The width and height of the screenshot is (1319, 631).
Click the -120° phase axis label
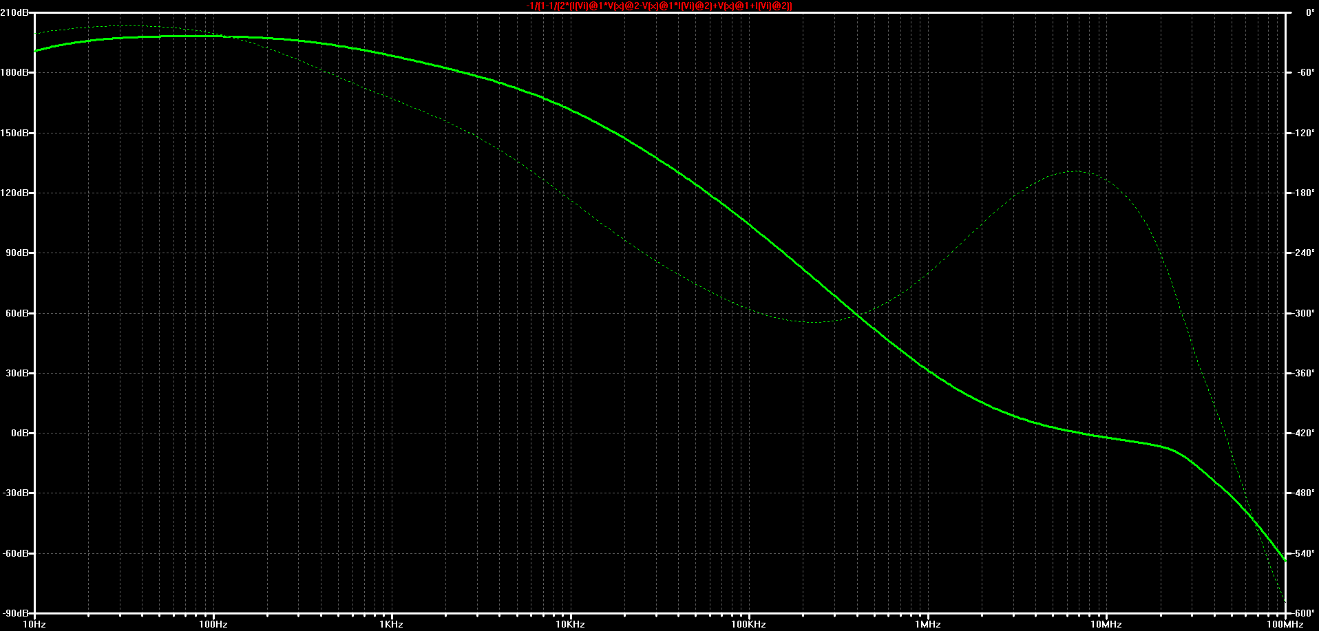pyautogui.click(x=1303, y=133)
